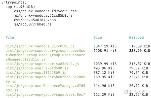Click the File column header

(10, 37)
